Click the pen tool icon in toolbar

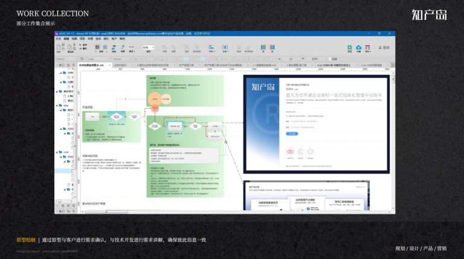tap(123, 47)
